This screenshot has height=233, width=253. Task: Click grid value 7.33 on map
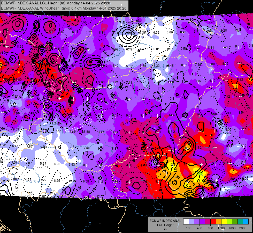pos(44,147)
